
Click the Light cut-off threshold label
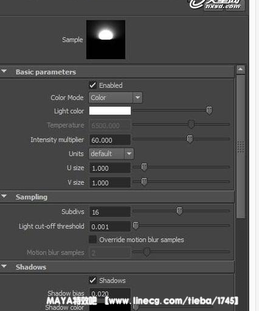52,226
